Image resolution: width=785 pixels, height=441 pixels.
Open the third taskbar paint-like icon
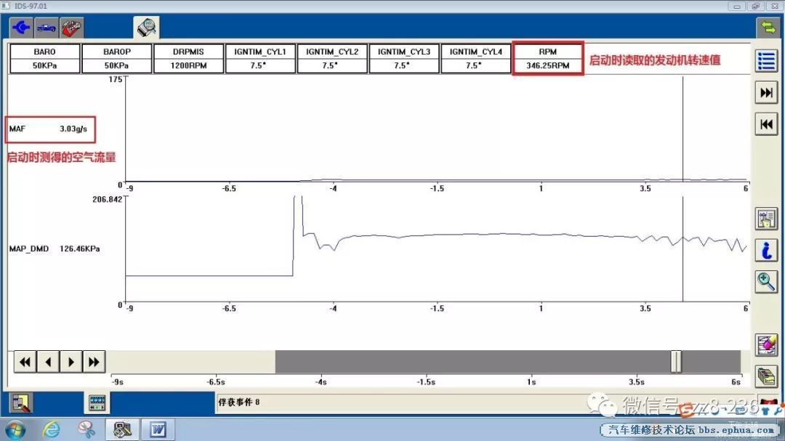pyautogui.click(x=86, y=430)
